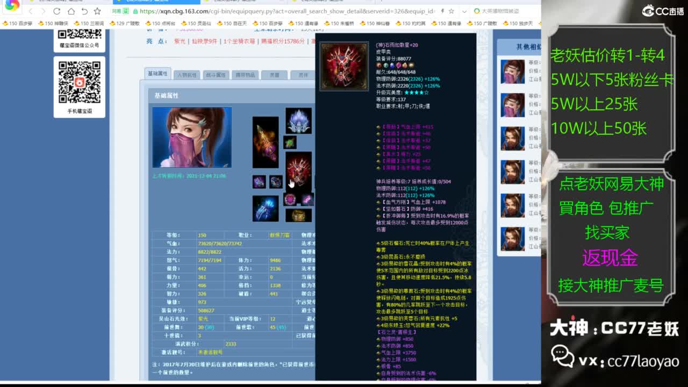The width and height of the screenshot is (688, 387).
Task: Open the character portrait thumbnail
Action: 192,137
